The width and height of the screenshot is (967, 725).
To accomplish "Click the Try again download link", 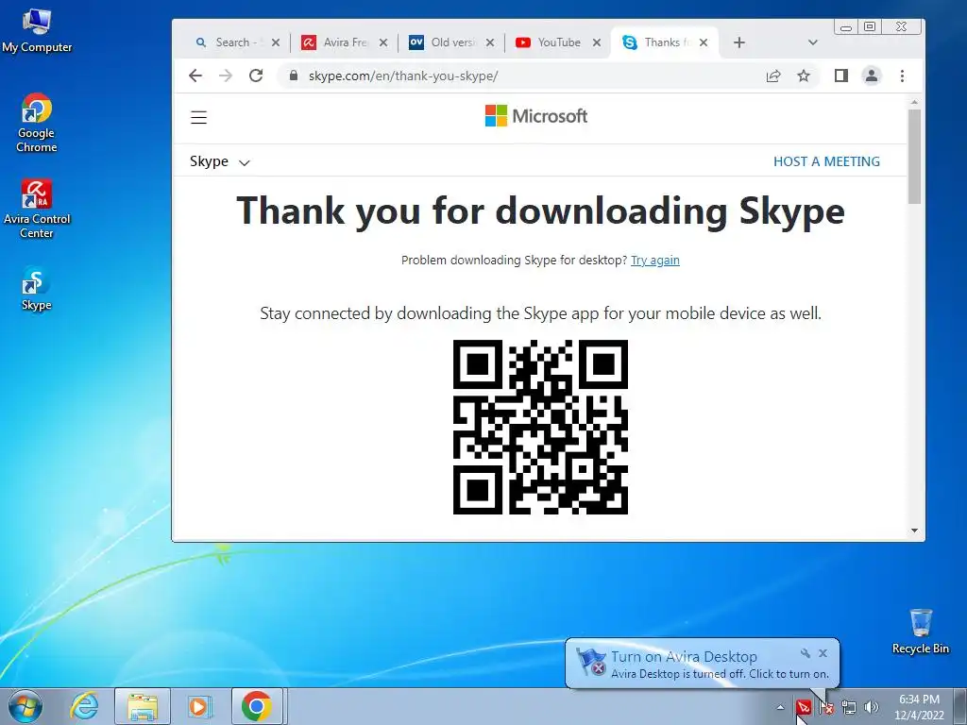I will 655,261.
